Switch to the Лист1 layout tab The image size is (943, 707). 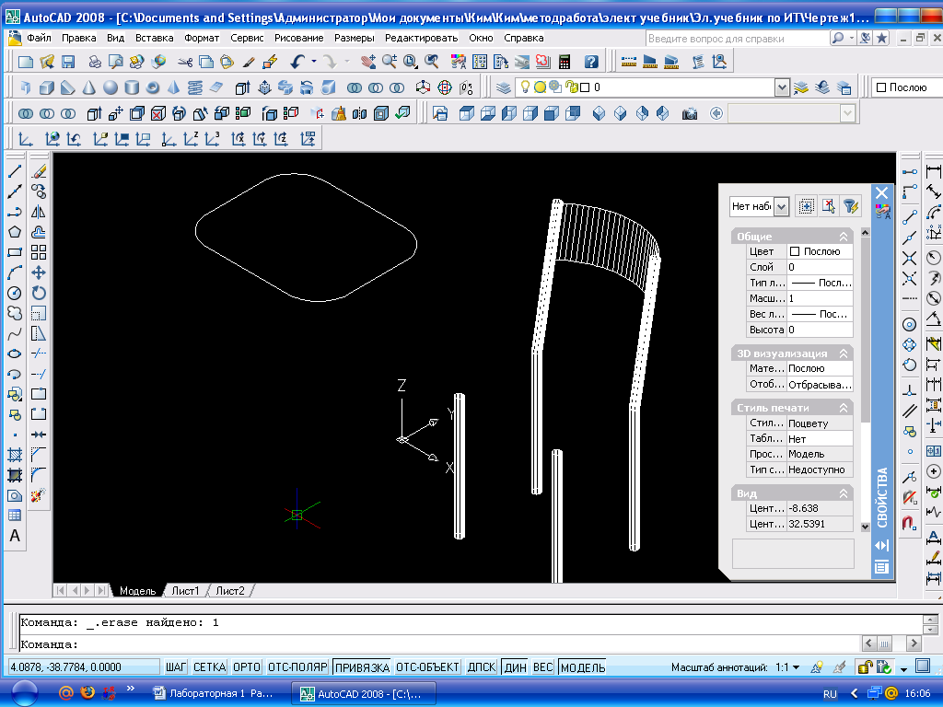tap(185, 591)
